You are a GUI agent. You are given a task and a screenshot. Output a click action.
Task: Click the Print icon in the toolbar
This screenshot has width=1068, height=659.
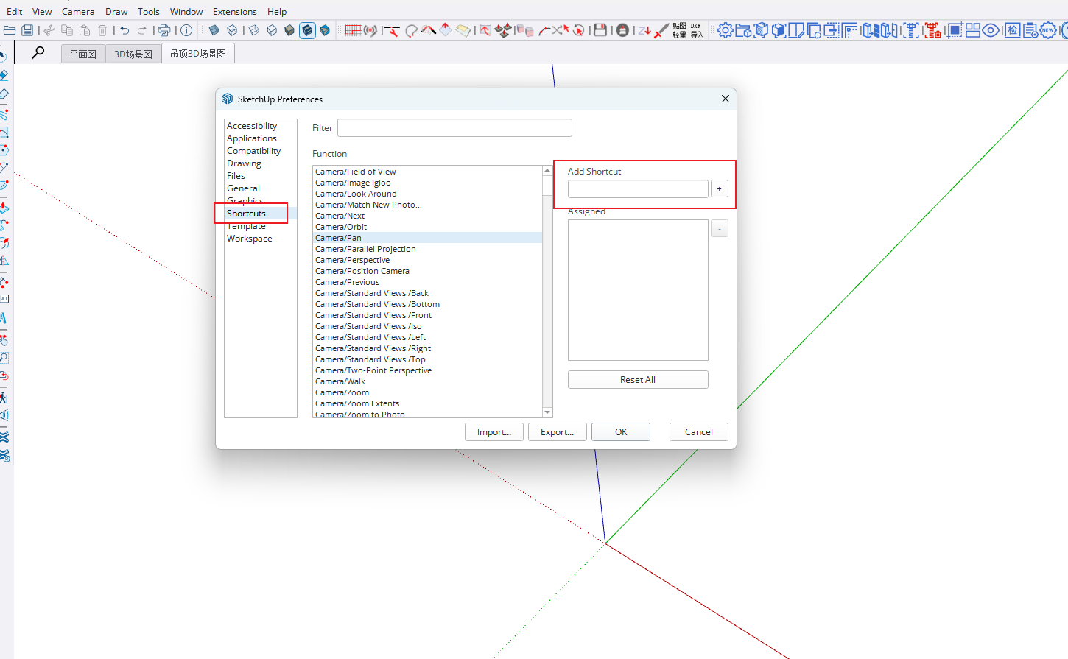click(164, 30)
